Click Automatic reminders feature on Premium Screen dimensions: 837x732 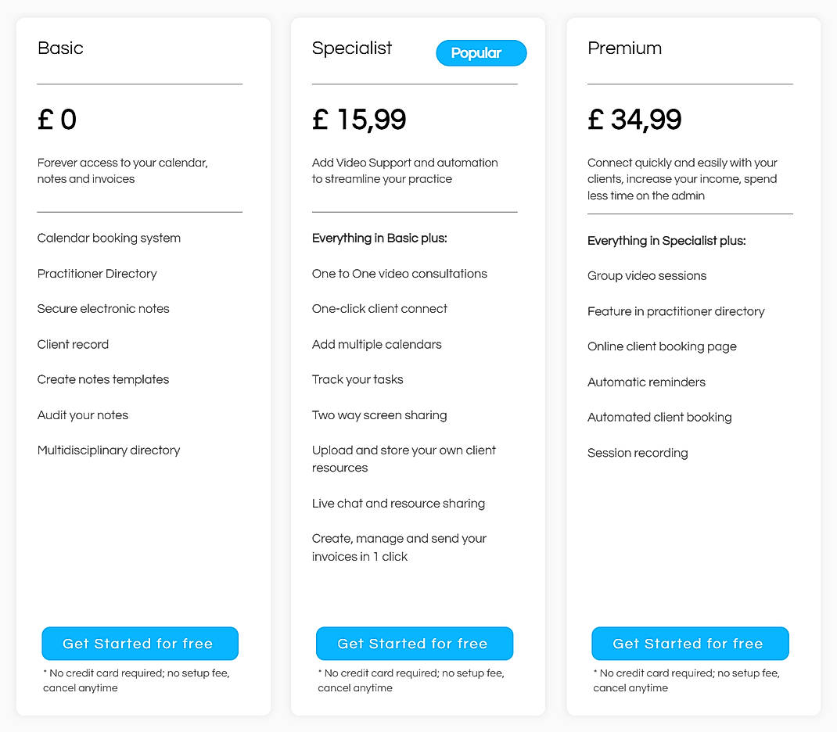tap(647, 382)
